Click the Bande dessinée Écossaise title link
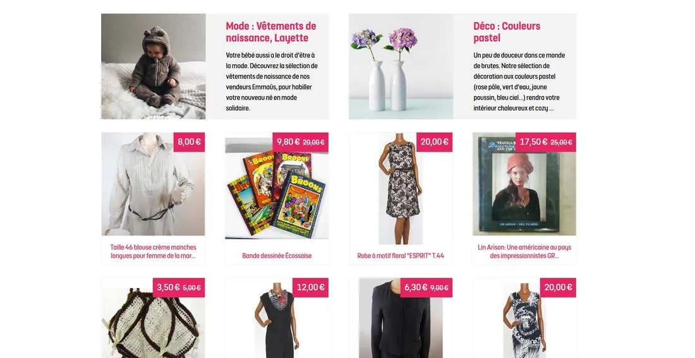 [277, 256]
